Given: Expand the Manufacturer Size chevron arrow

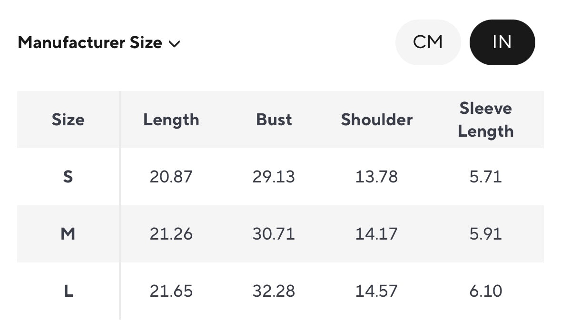Looking at the screenshot, I should [174, 44].
